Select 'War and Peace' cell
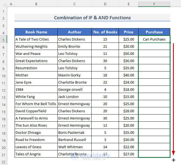181x165 pixels. tap(36, 54)
